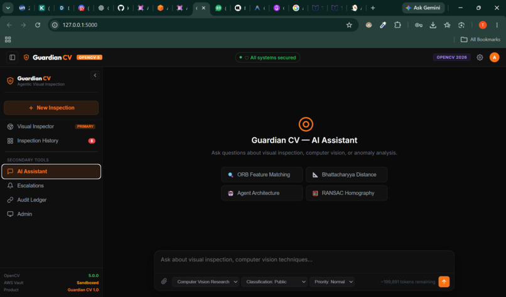Click the site information icon in address bar
The width and height of the screenshot is (506, 297).
point(55,25)
